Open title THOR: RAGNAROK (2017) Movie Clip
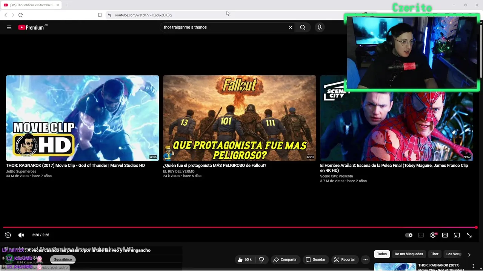 (75, 166)
